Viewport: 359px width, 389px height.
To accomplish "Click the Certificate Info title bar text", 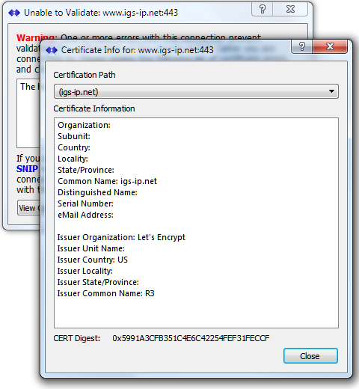I will (x=138, y=50).
